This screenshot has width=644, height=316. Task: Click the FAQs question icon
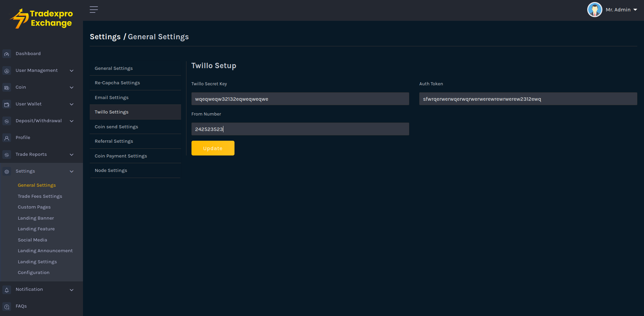[7, 307]
